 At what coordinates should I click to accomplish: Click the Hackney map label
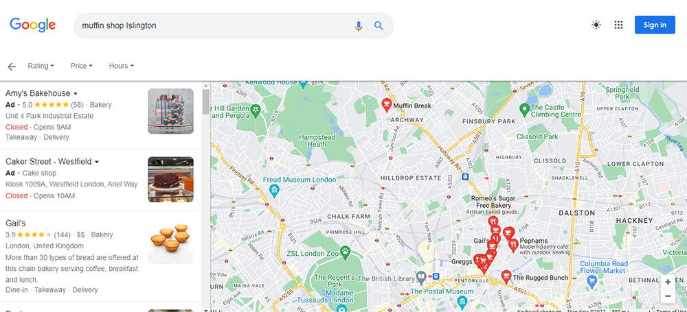pos(634,221)
